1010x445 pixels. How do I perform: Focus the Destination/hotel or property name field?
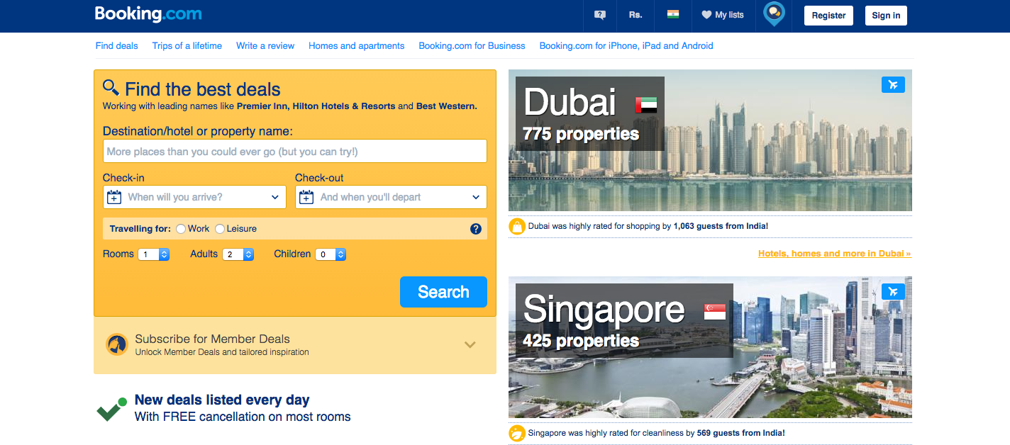coord(295,152)
